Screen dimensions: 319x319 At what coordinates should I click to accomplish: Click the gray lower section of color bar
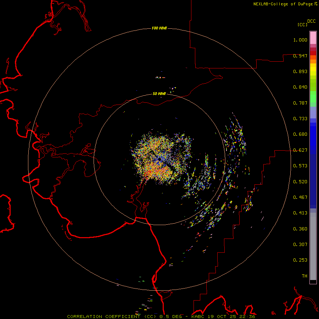(x=313, y=246)
